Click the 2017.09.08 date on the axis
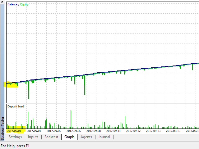199x149 pixels. (x=94, y=131)
